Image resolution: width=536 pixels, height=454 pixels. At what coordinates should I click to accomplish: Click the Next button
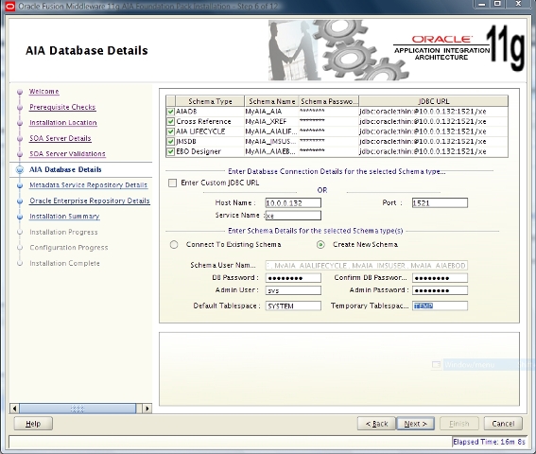(415, 424)
